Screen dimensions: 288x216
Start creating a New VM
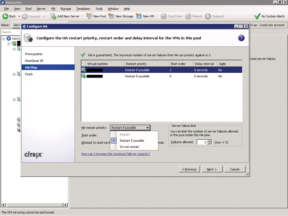point(139,16)
